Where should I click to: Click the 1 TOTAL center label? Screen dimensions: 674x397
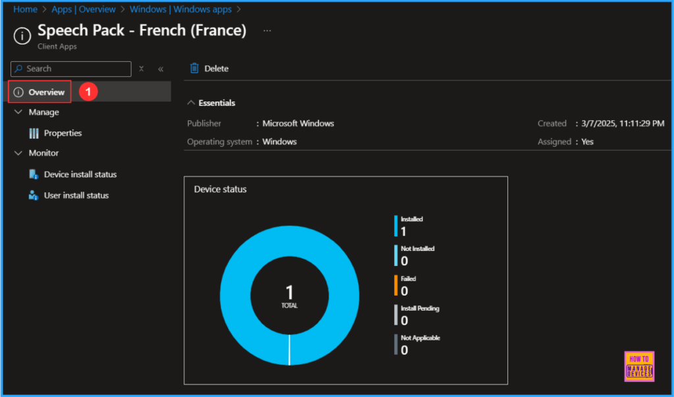[x=290, y=296]
